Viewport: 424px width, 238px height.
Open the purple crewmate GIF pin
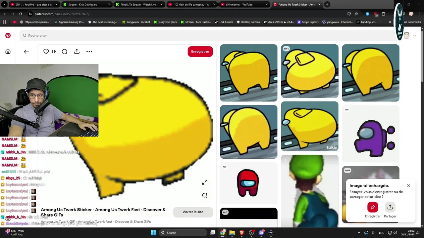371,134
